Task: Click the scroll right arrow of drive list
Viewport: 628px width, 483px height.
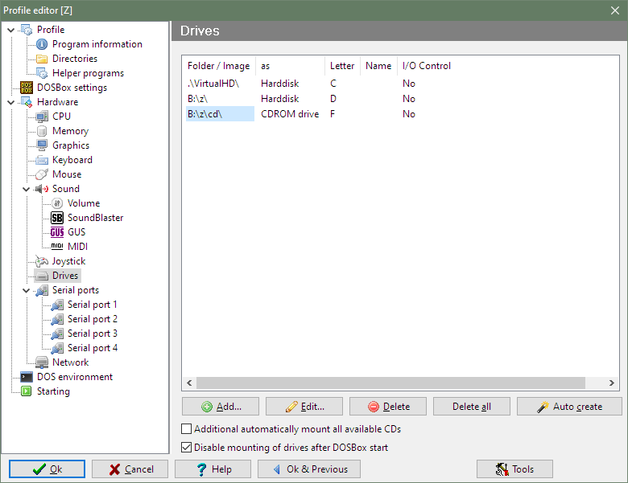Action: coord(612,383)
